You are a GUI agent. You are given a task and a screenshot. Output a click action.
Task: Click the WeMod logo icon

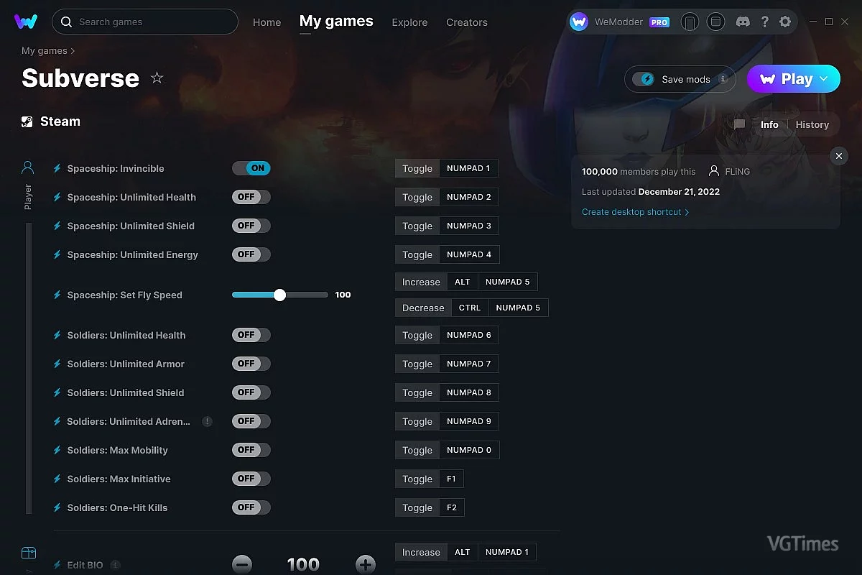[x=26, y=22]
